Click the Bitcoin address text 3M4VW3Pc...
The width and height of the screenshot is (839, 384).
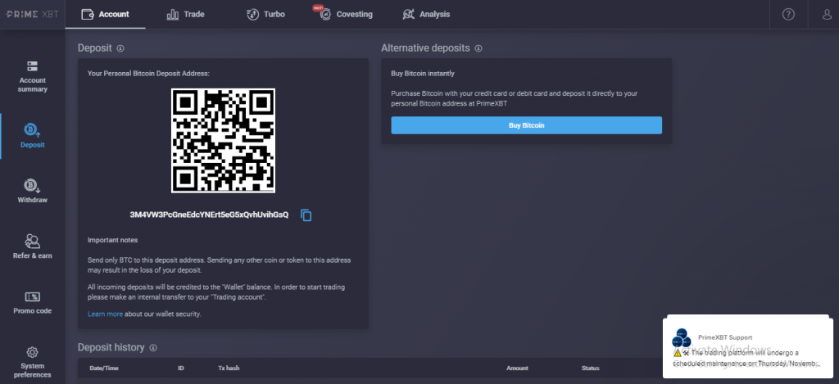click(209, 215)
